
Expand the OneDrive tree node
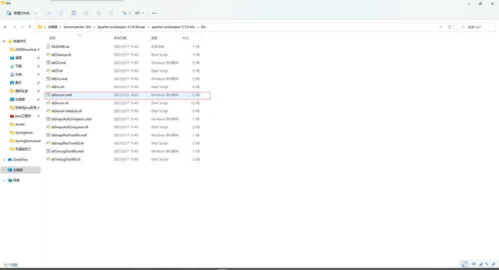pyautogui.click(x=4, y=160)
